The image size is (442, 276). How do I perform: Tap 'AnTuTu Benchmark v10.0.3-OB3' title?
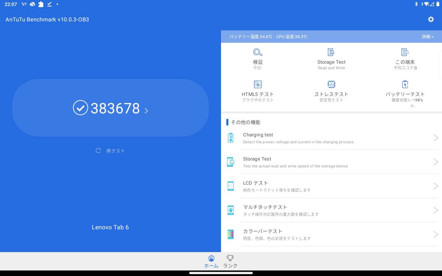pos(47,20)
